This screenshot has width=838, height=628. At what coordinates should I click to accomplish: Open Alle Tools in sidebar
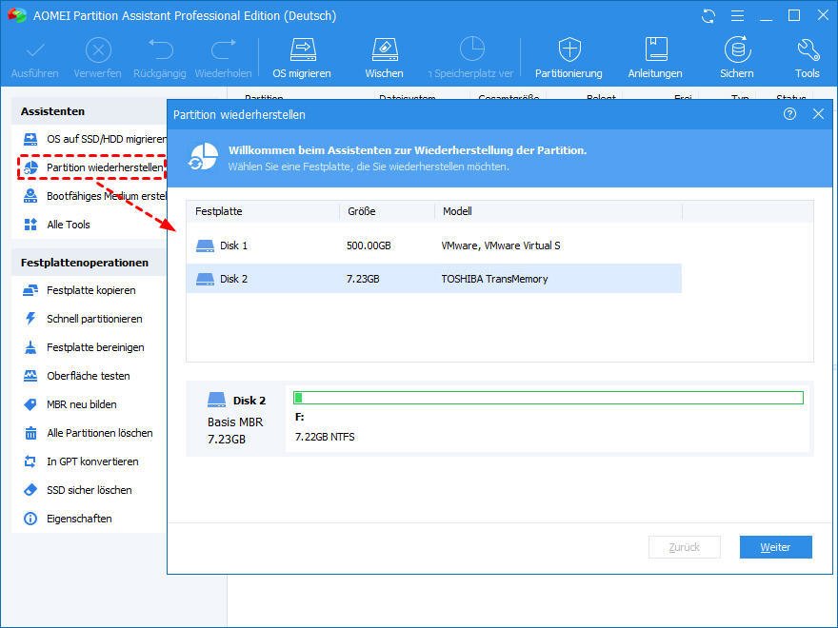[x=57, y=225]
